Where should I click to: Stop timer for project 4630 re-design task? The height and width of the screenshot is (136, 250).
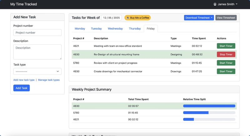pyautogui.click(x=226, y=54)
